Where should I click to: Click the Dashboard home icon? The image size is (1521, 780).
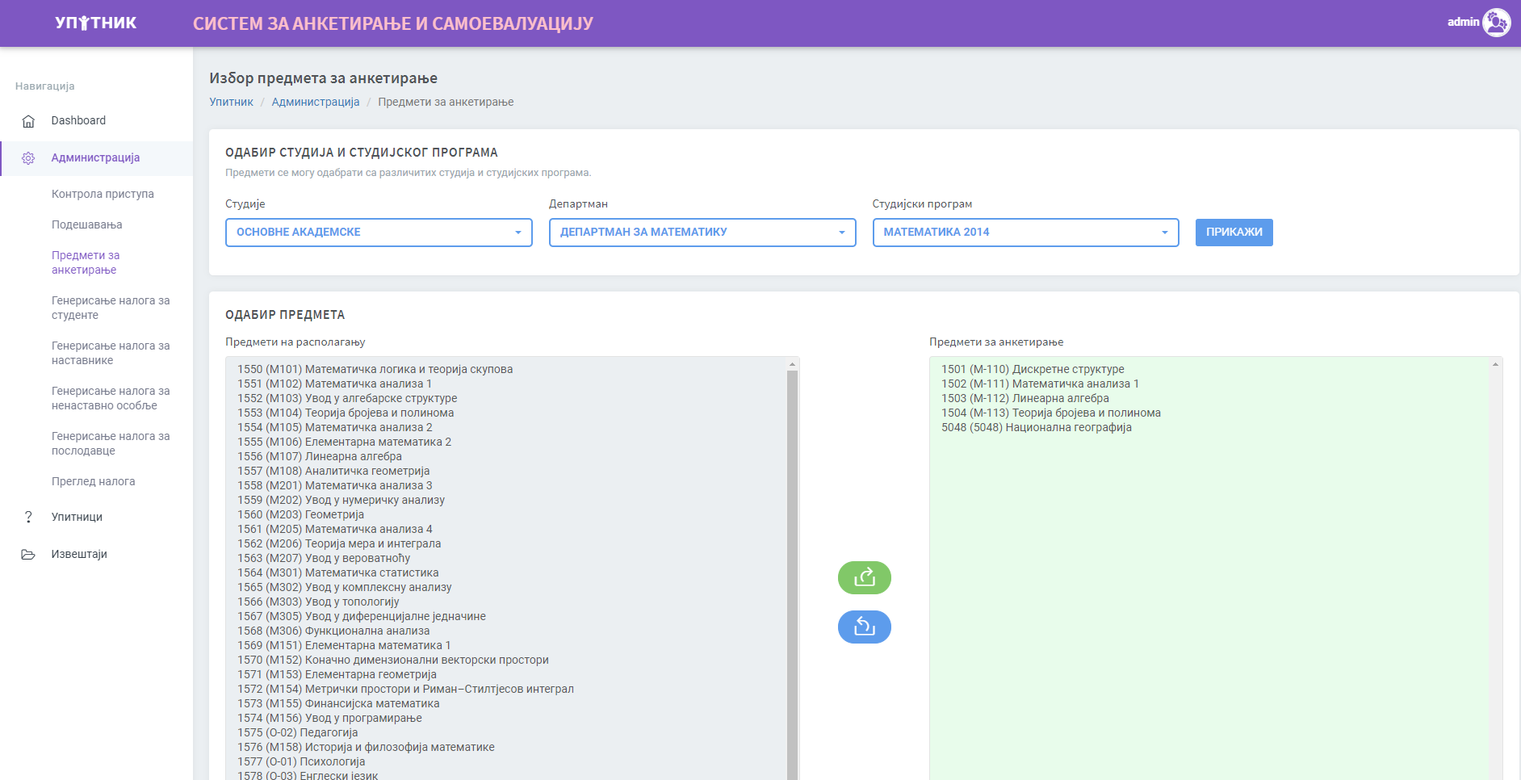28,121
